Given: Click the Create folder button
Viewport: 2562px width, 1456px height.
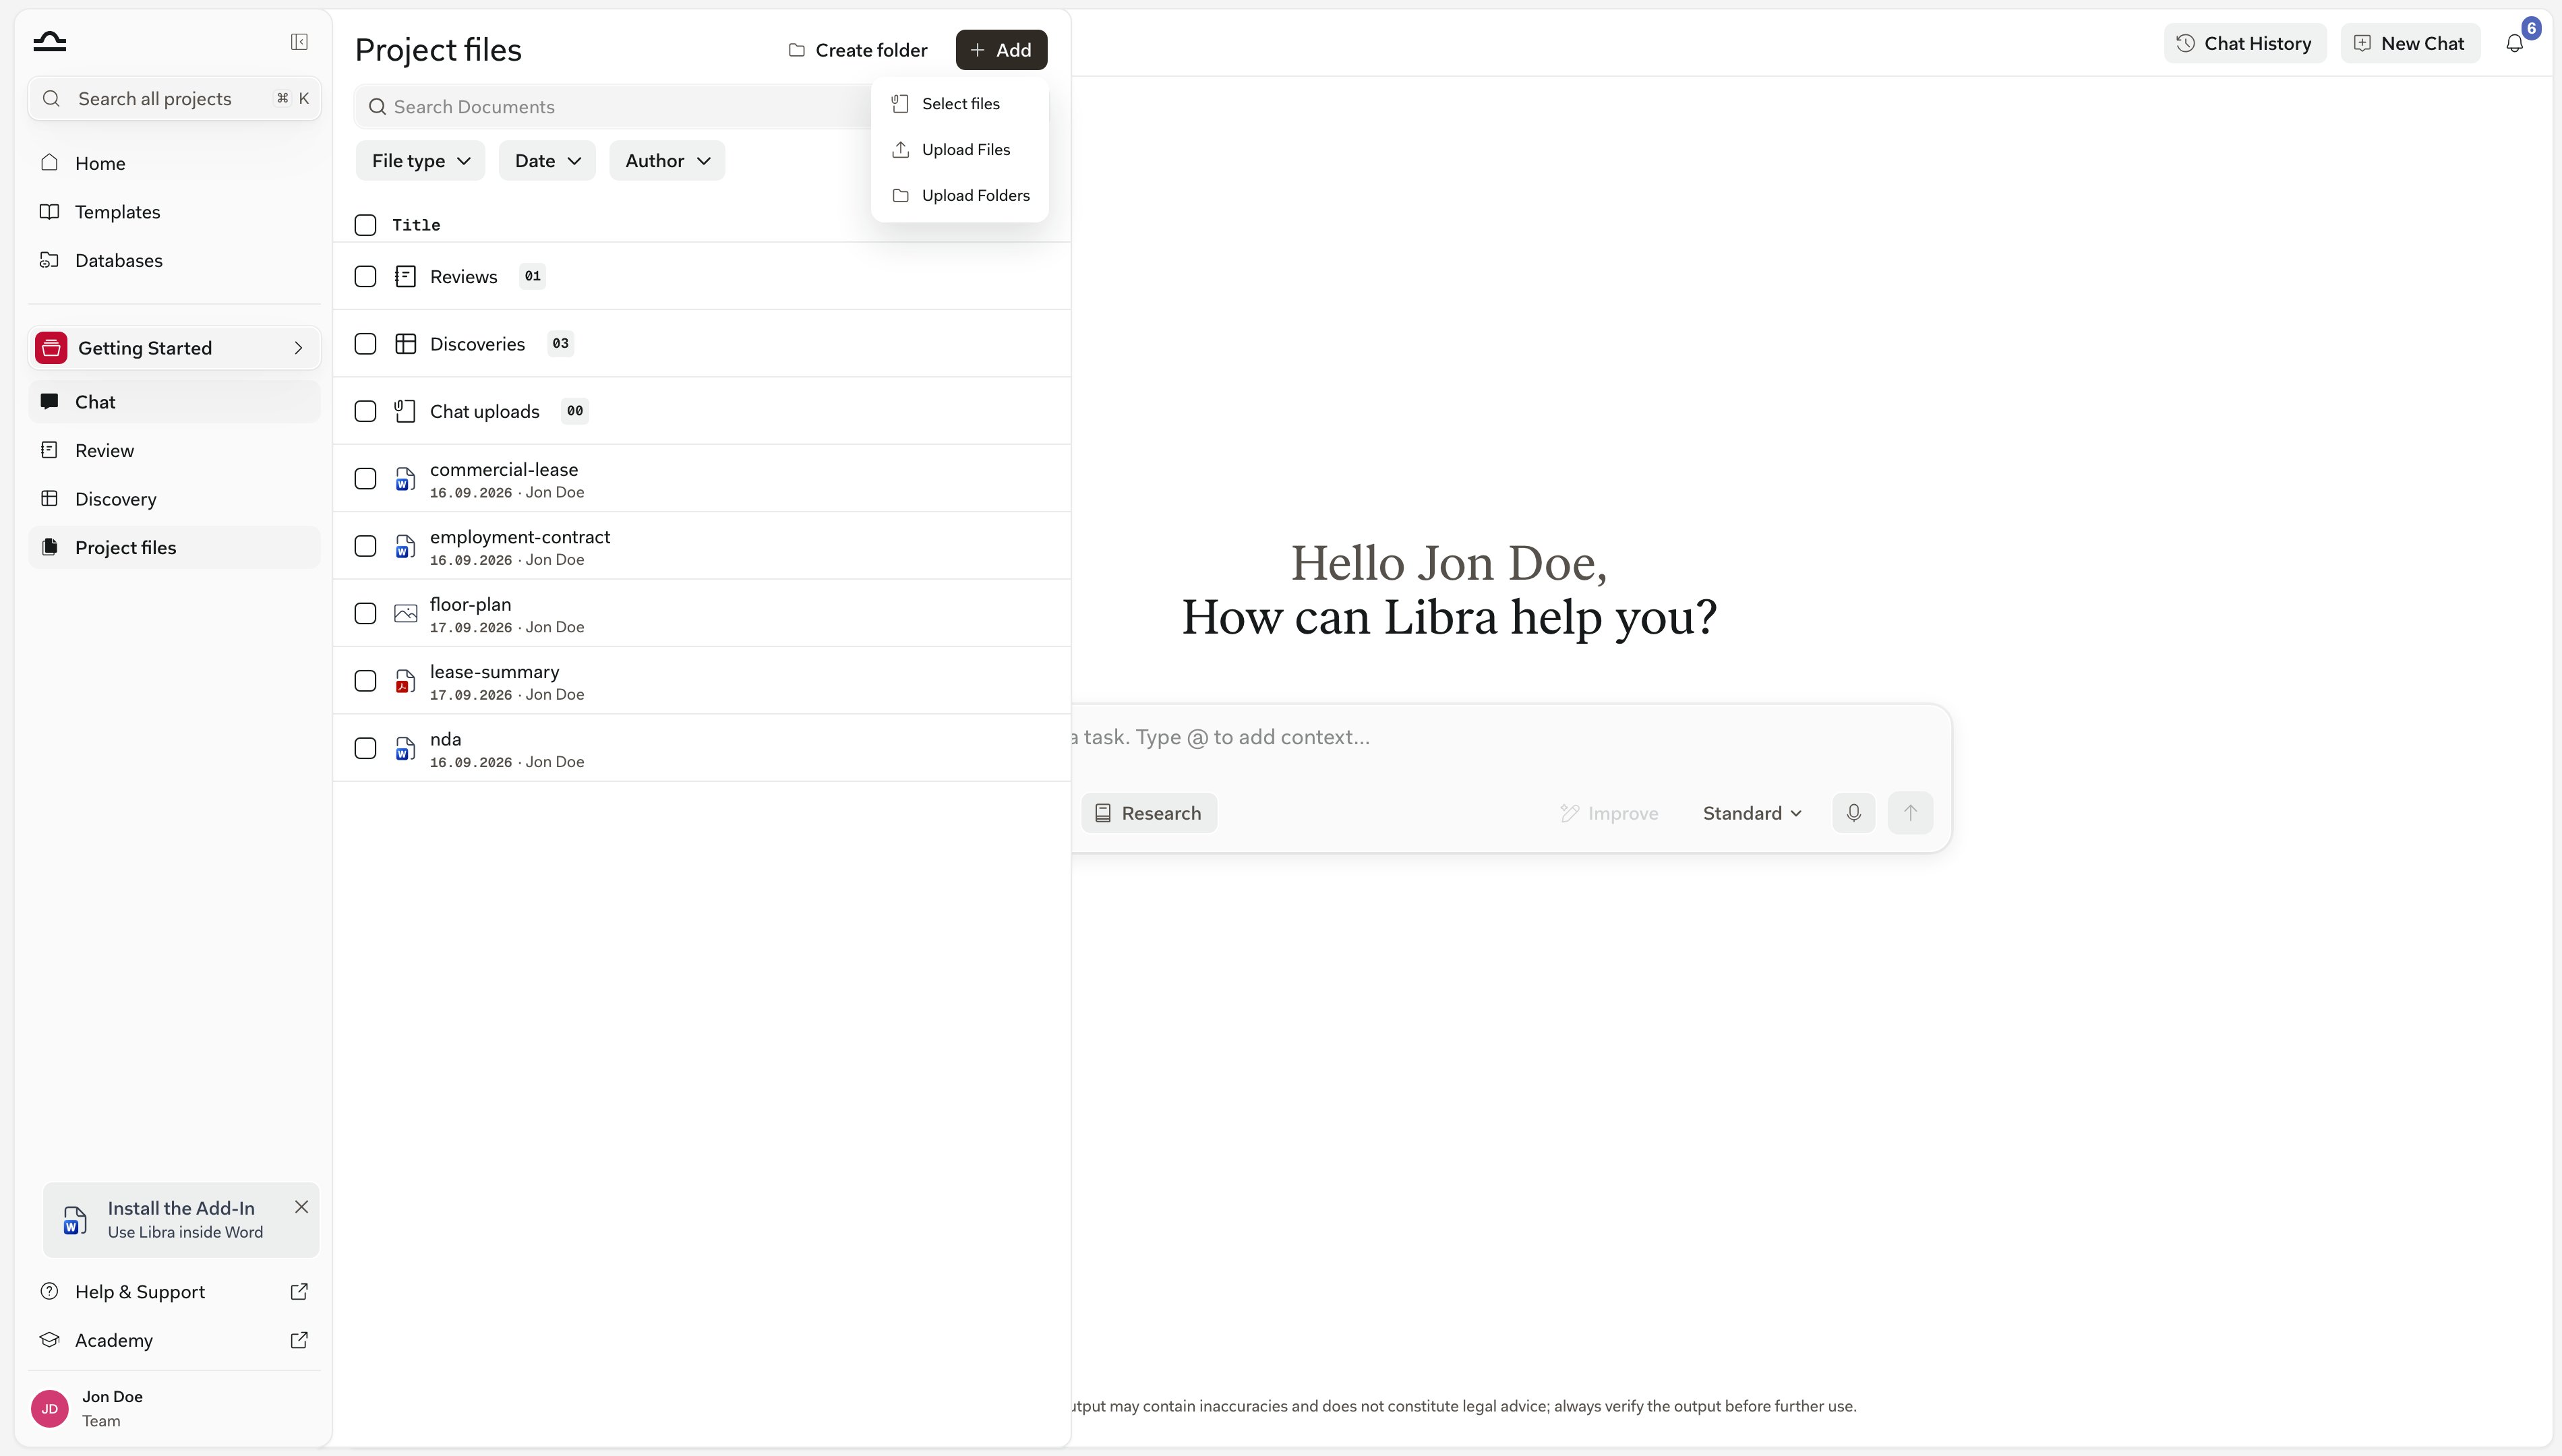Looking at the screenshot, I should click(x=858, y=50).
